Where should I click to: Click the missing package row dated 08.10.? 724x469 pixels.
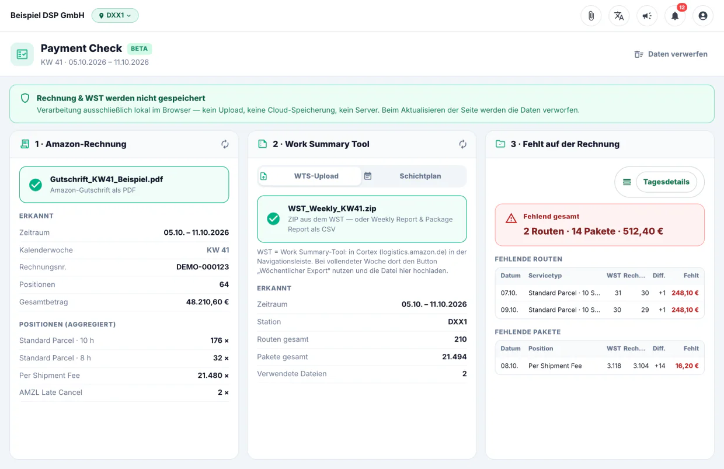coord(600,366)
